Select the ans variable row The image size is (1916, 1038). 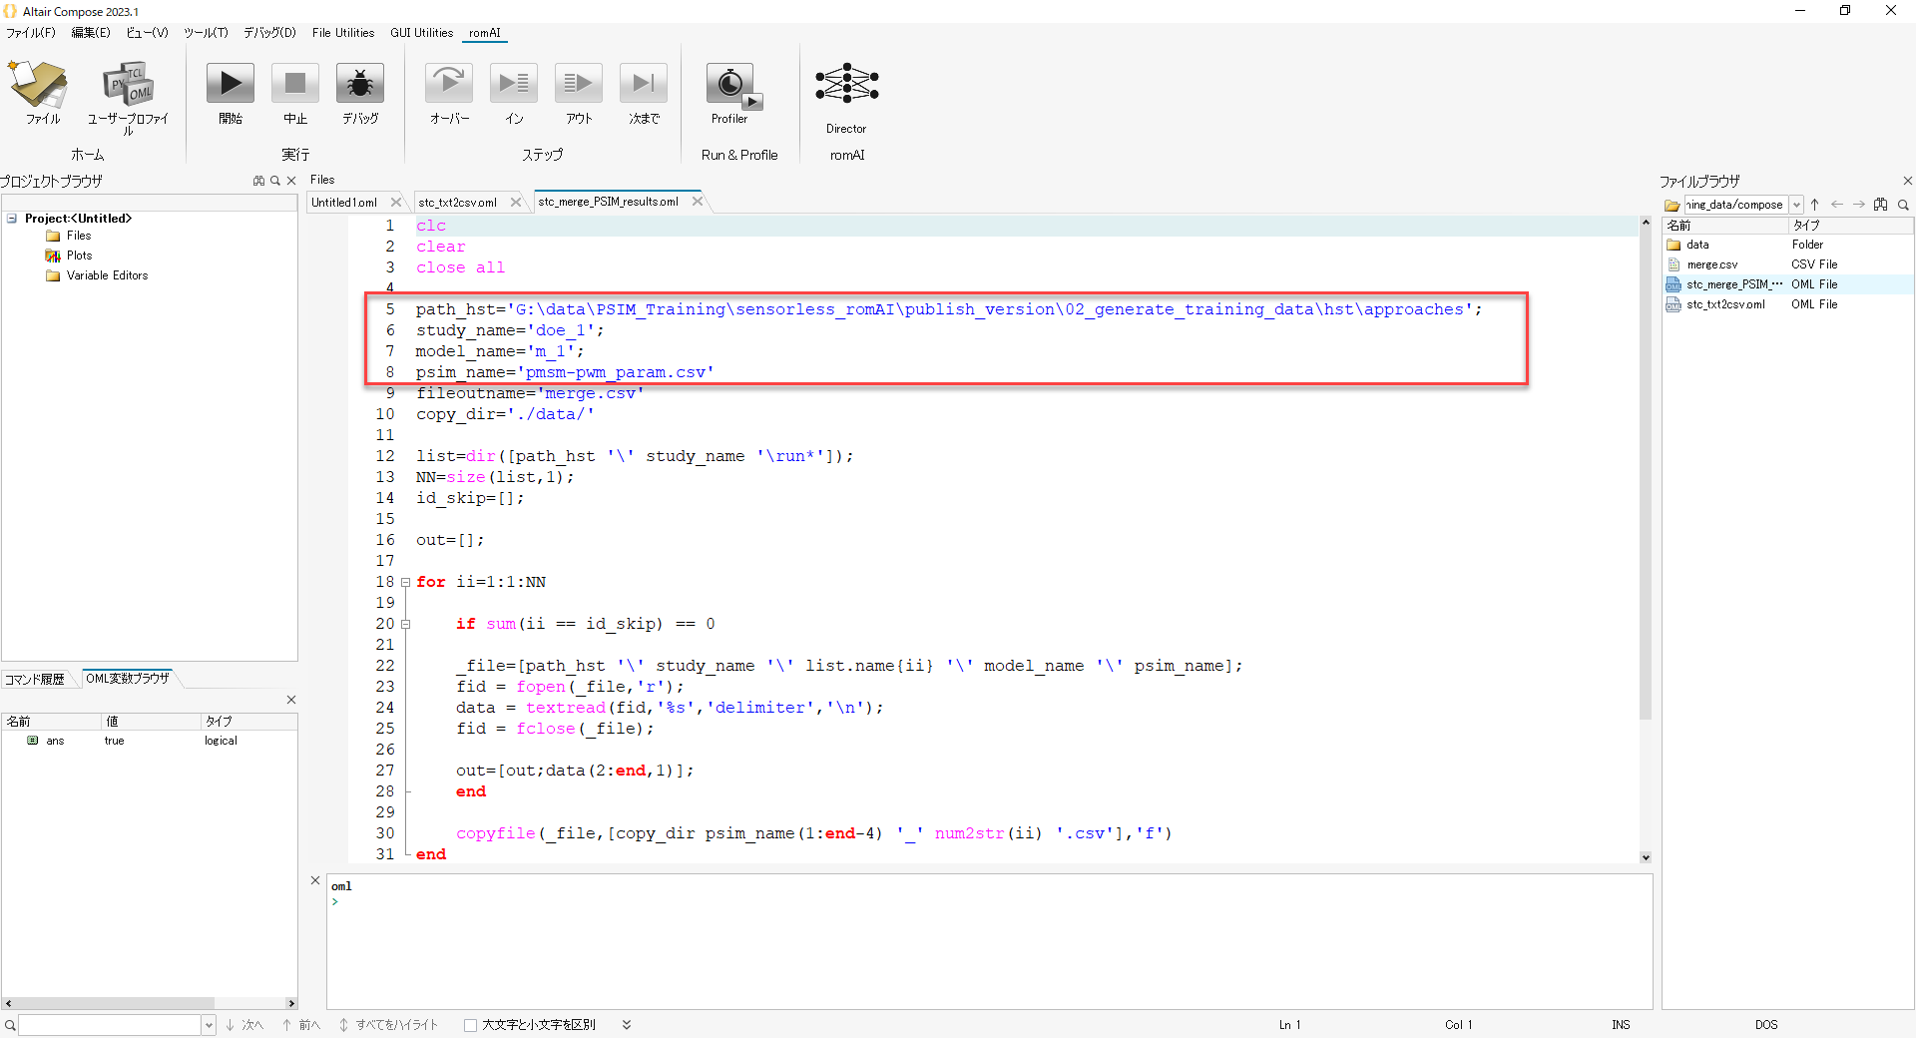(x=150, y=741)
